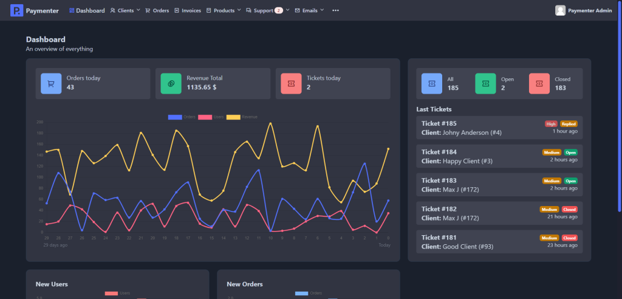Go to the Invoices page
Image resolution: width=622 pixels, height=299 pixels.
pos(188,10)
